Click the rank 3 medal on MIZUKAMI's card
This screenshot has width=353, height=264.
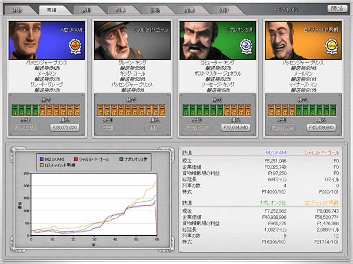pos(75,46)
